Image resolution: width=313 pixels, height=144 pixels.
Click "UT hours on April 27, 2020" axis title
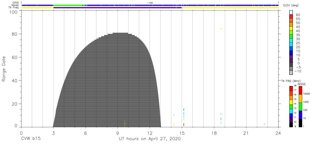point(150,139)
